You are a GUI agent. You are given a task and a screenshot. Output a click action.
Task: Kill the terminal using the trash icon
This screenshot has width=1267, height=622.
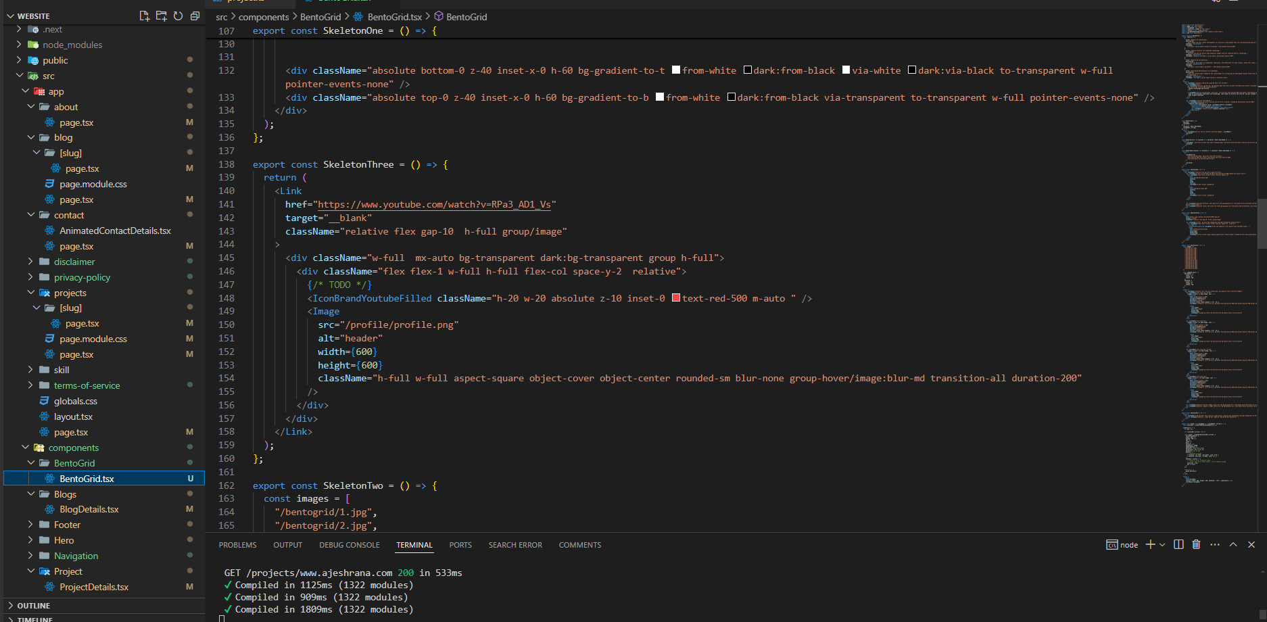1195,544
